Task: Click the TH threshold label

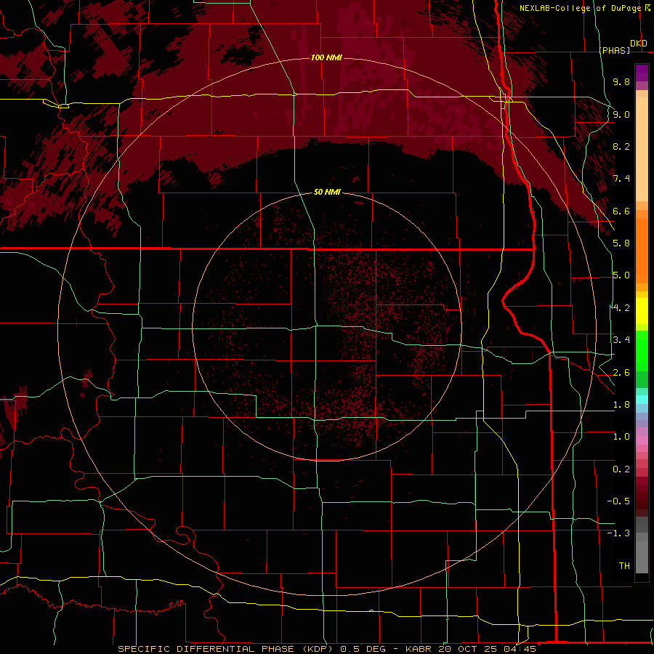Action: [624, 566]
